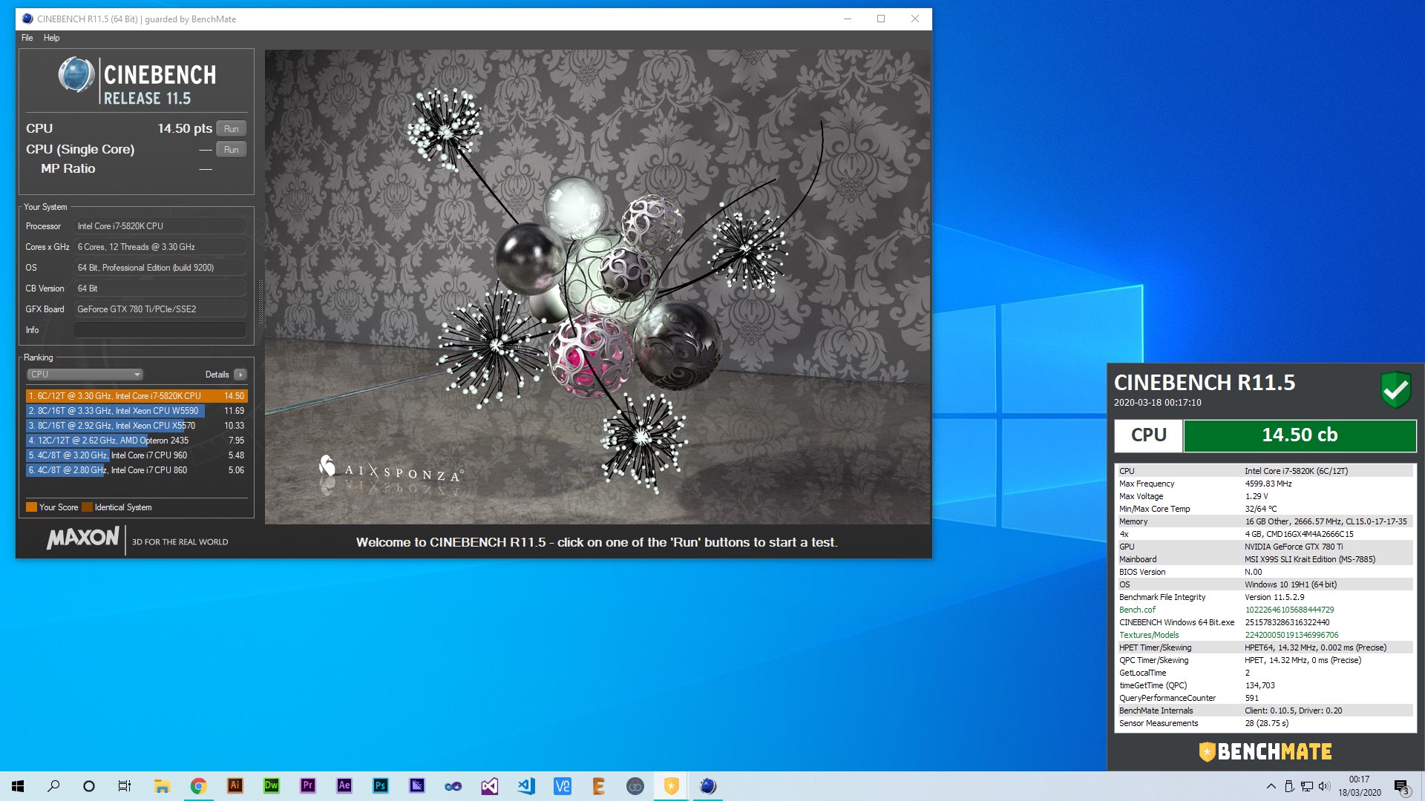Click the Textures/Models hash value
The height and width of the screenshot is (801, 1425).
[x=1291, y=635]
